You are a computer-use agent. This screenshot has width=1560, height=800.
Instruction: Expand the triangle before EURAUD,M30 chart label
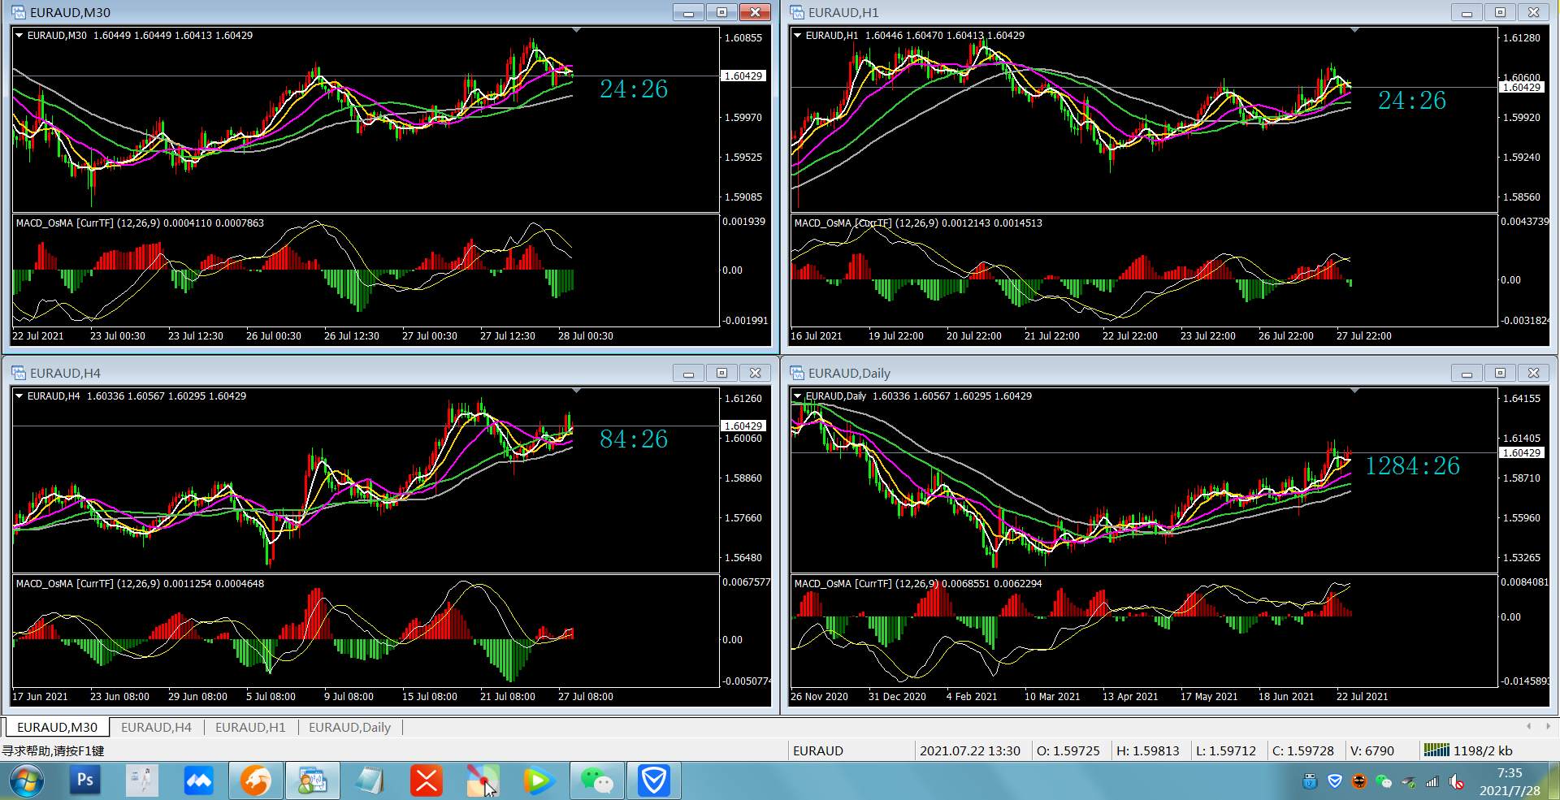pos(19,35)
